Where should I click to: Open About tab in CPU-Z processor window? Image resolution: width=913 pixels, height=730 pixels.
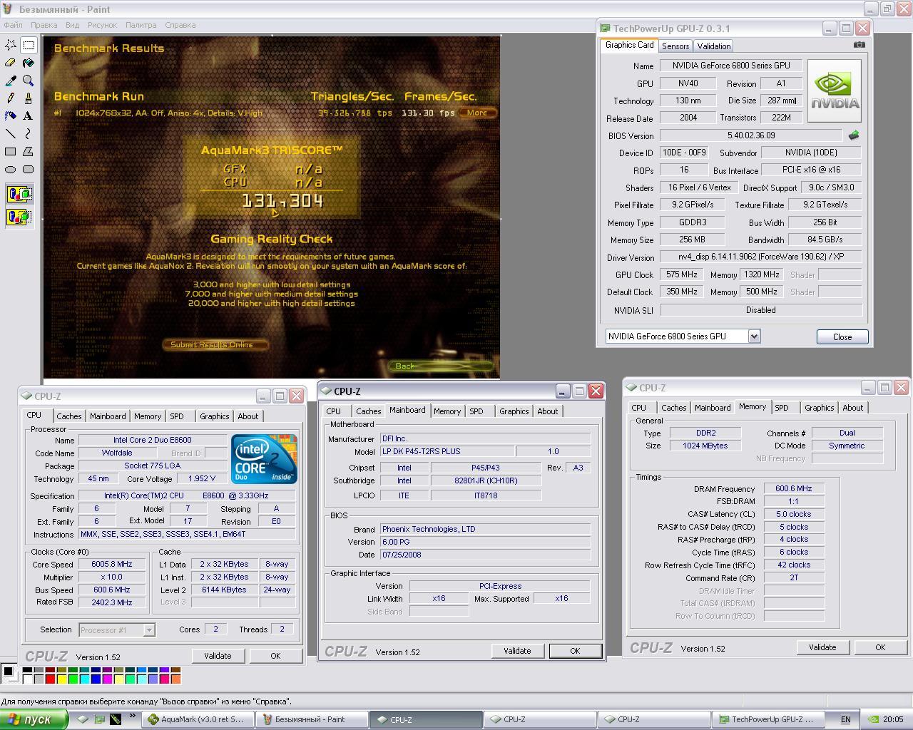(248, 416)
